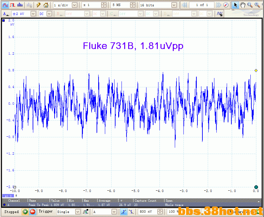This screenshot has height=217, width=264.
Task: Click the Channel A blue axis square
Action: coord(4,20)
